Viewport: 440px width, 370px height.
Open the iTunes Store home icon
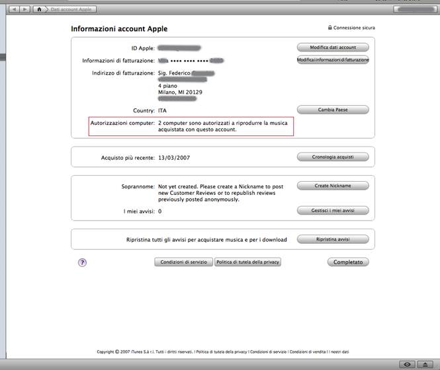[39, 9]
